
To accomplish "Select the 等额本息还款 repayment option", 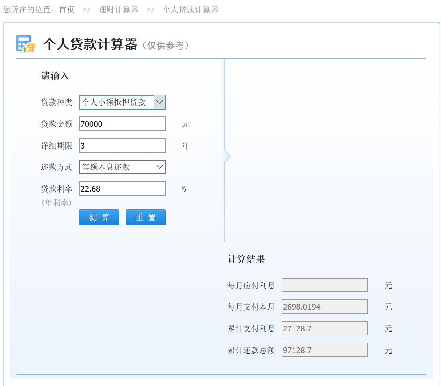I will tap(122, 167).
